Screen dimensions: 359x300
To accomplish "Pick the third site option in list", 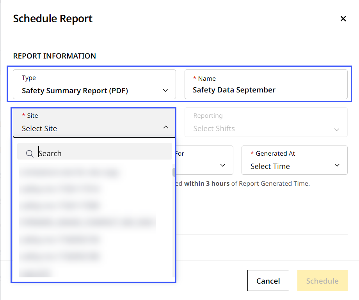I will 60,206.
